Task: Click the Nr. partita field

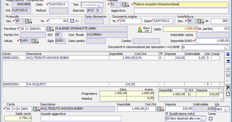Action: click(x=221, y=29)
